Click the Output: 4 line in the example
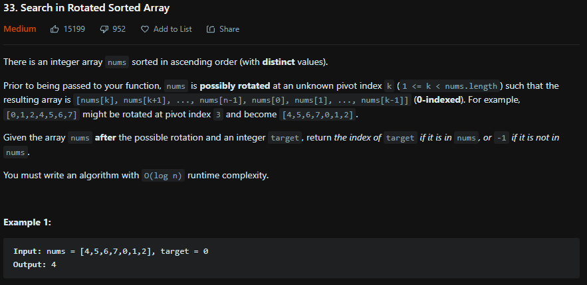Screen dimensions: 587x285 click(35, 264)
